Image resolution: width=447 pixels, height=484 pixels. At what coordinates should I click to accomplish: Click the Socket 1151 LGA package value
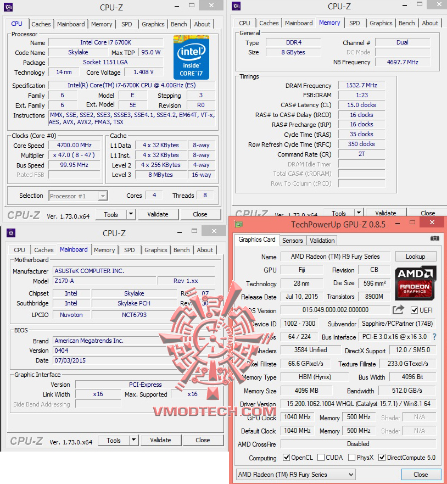tap(106, 62)
